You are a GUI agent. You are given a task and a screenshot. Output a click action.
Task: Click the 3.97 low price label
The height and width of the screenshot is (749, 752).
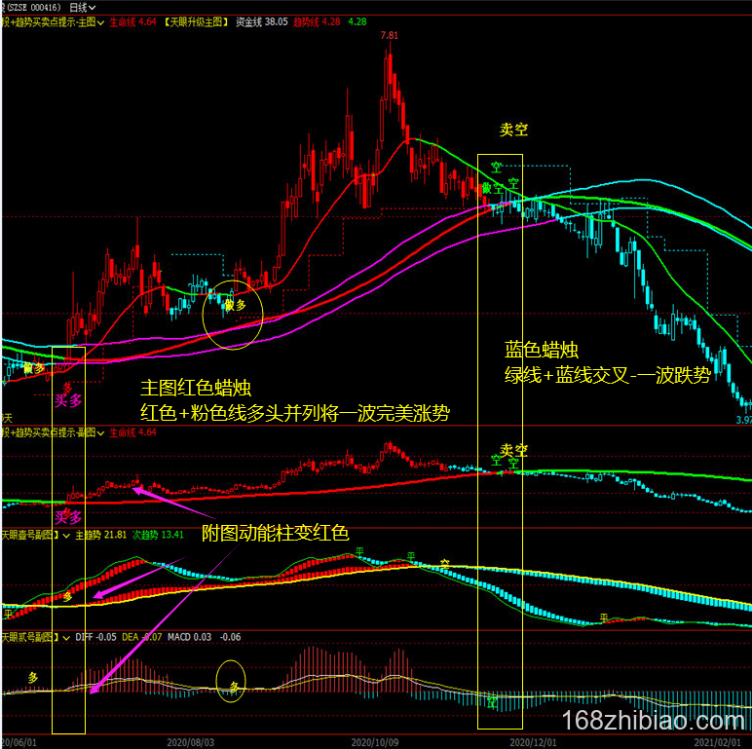(740, 420)
